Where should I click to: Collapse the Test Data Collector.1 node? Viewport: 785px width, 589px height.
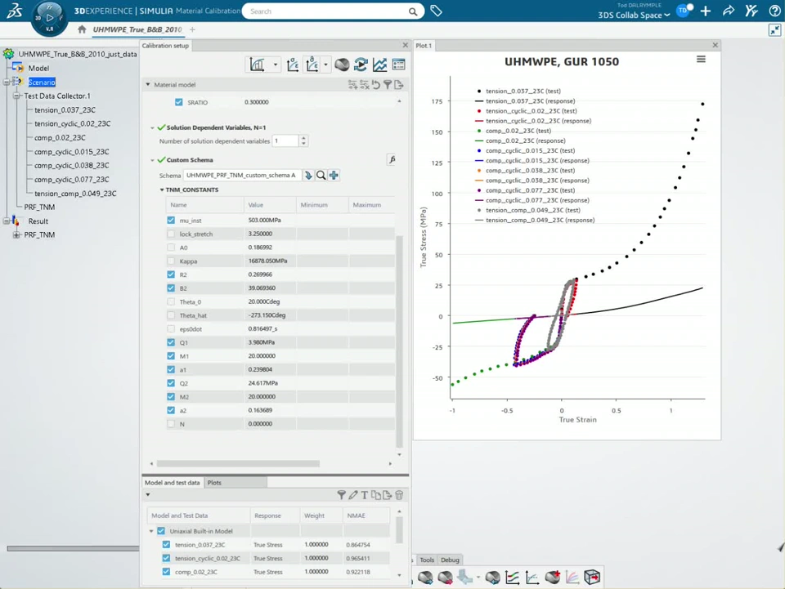tap(16, 96)
